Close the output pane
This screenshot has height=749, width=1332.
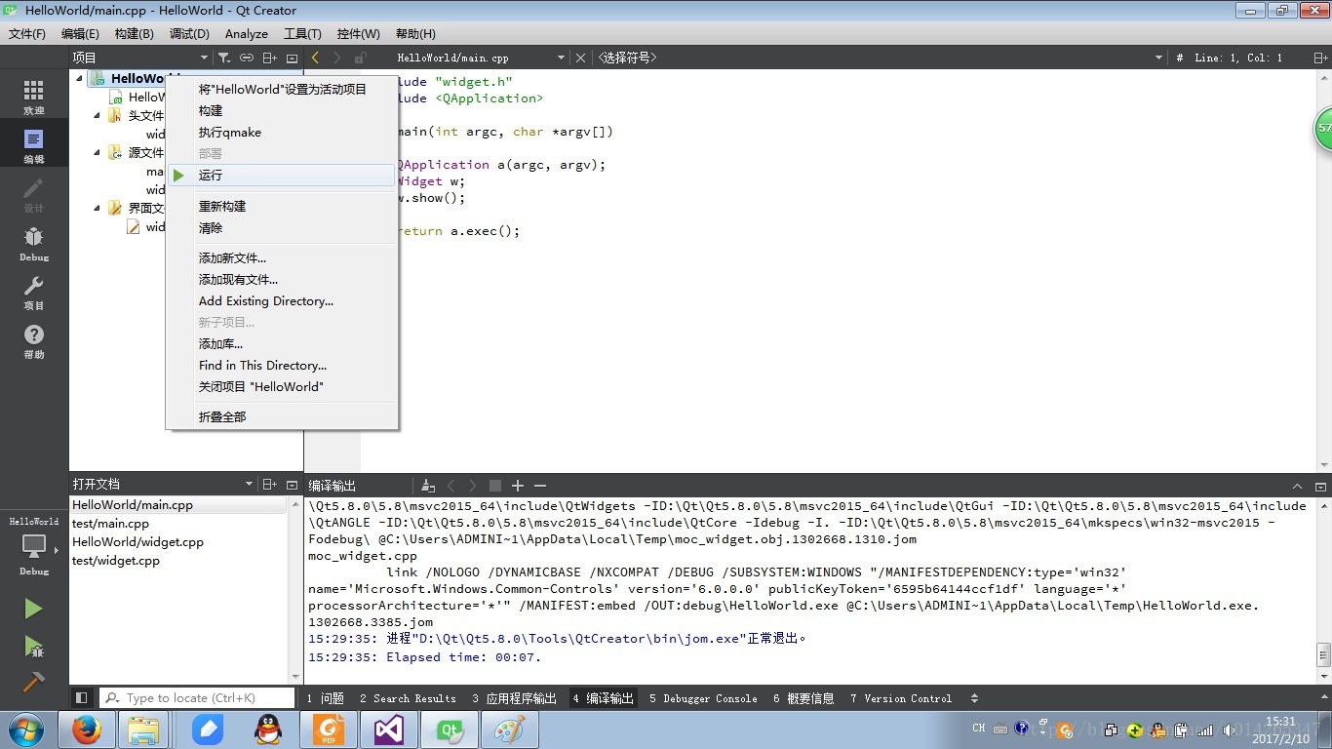pyautogui.click(x=1320, y=485)
